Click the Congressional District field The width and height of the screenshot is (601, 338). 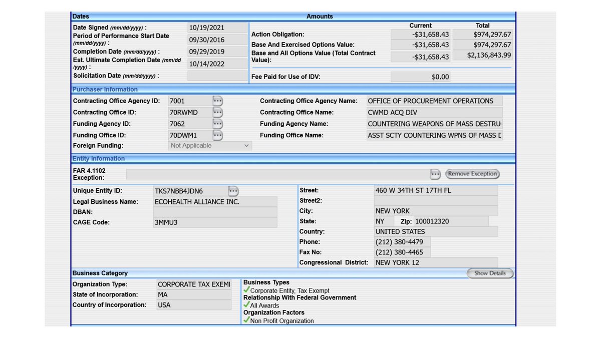pos(436,262)
